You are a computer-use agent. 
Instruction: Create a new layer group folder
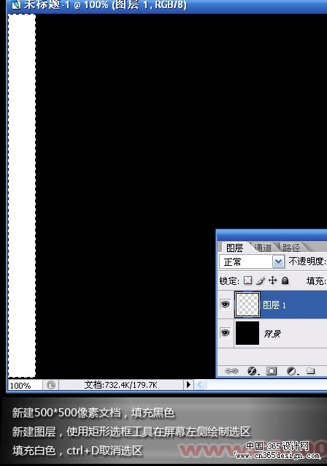311,370
